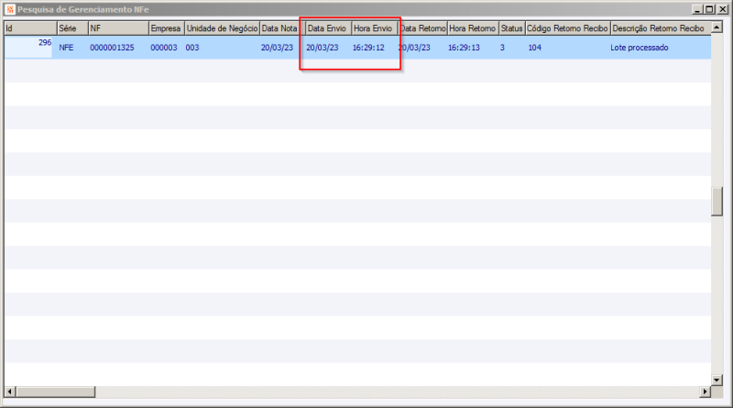This screenshot has width=733, height=408.
Task: Sort by the Série column header
Action: coord(72,28)
